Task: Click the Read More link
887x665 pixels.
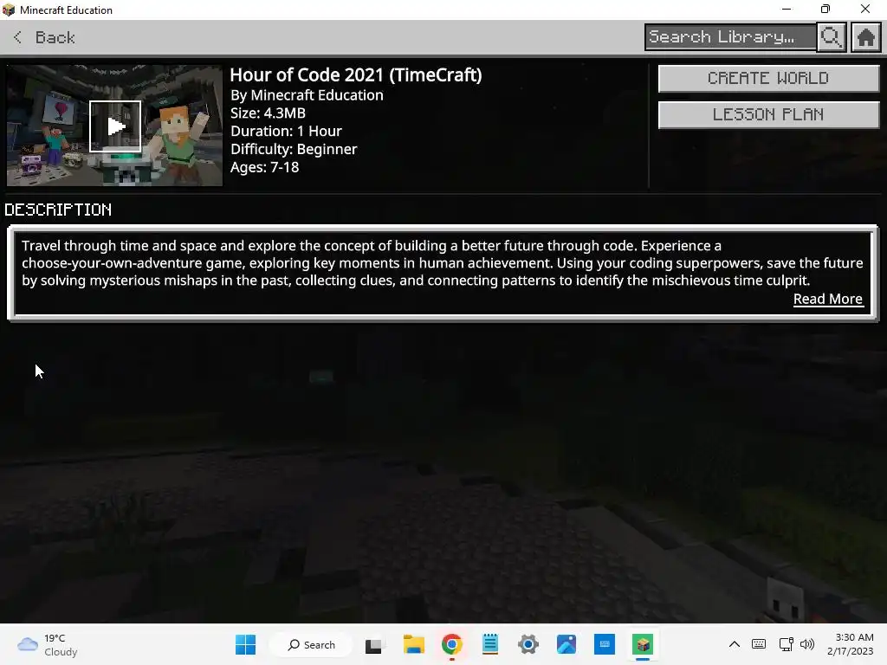Action: (827, 299)
